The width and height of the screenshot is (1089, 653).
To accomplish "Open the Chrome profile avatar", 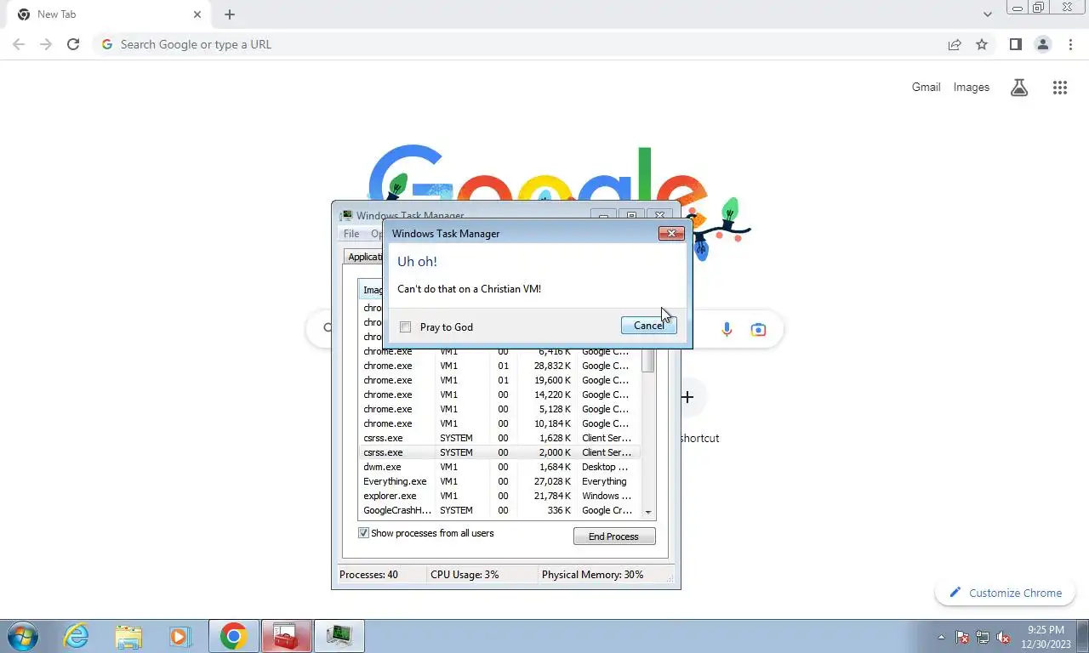I will 1042,44.
